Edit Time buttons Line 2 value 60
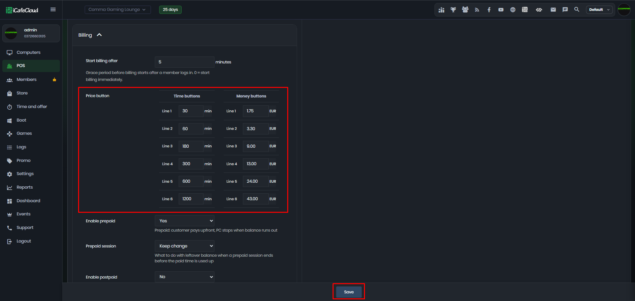This screenshot has width=635, height=301. pos(191,129)
